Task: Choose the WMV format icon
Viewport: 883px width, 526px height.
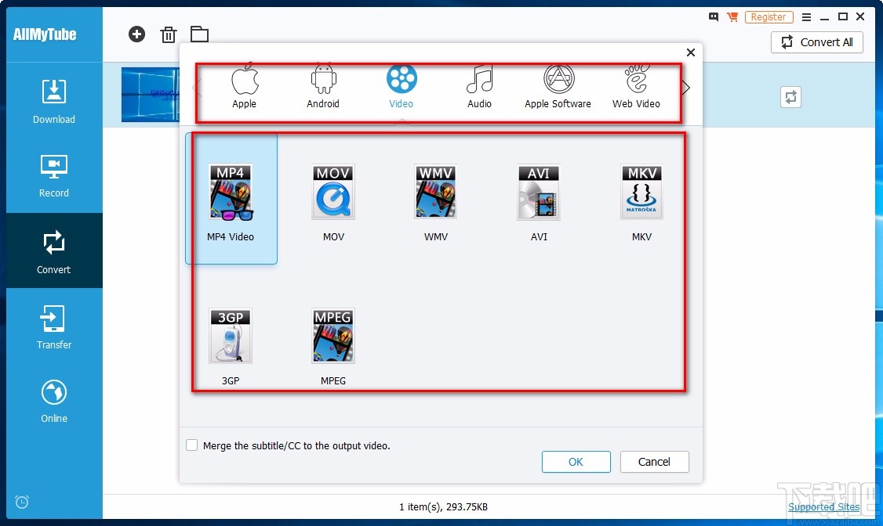Action: 436,192
